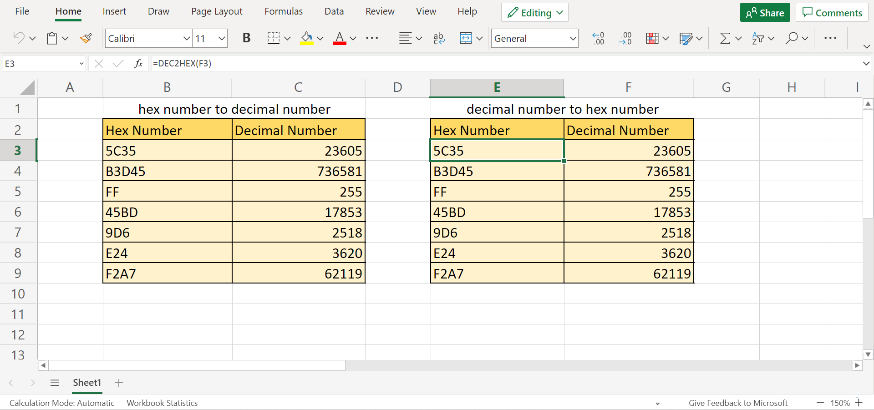The image size is (874, 410).
Task: Click the AutoSum sigma icon
Action: point(726,38)
